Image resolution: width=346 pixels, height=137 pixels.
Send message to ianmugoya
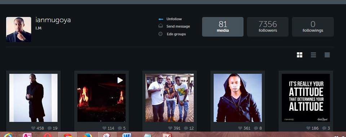point(178,26)
